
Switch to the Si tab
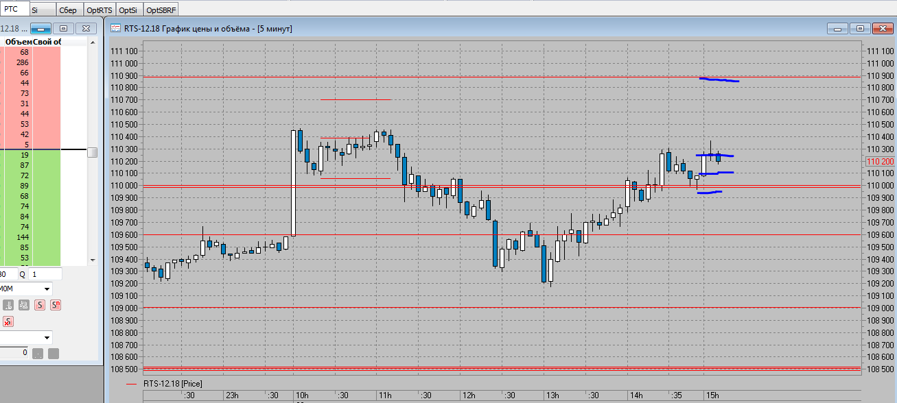click(x=35, y=10)
